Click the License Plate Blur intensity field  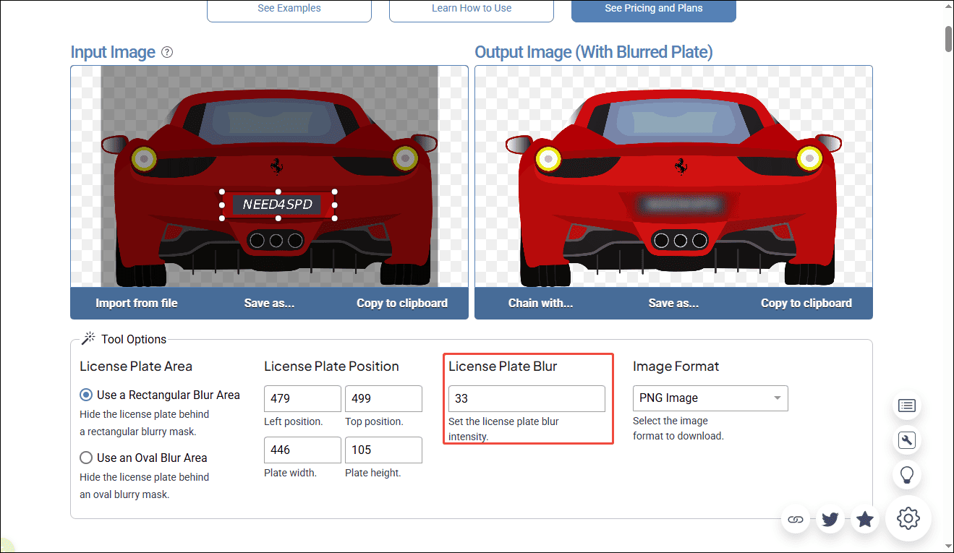pyautogui.click(x=527, y=398)
